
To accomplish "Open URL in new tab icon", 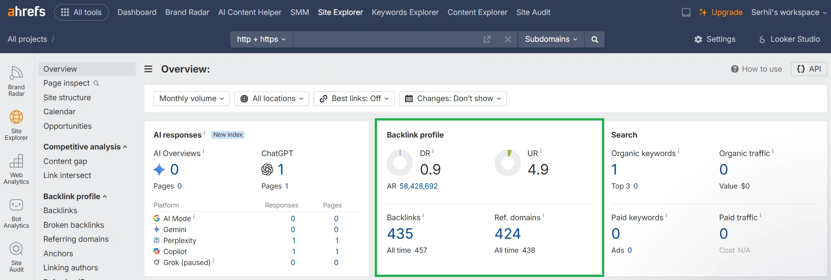I will click(x=487, y=39).
